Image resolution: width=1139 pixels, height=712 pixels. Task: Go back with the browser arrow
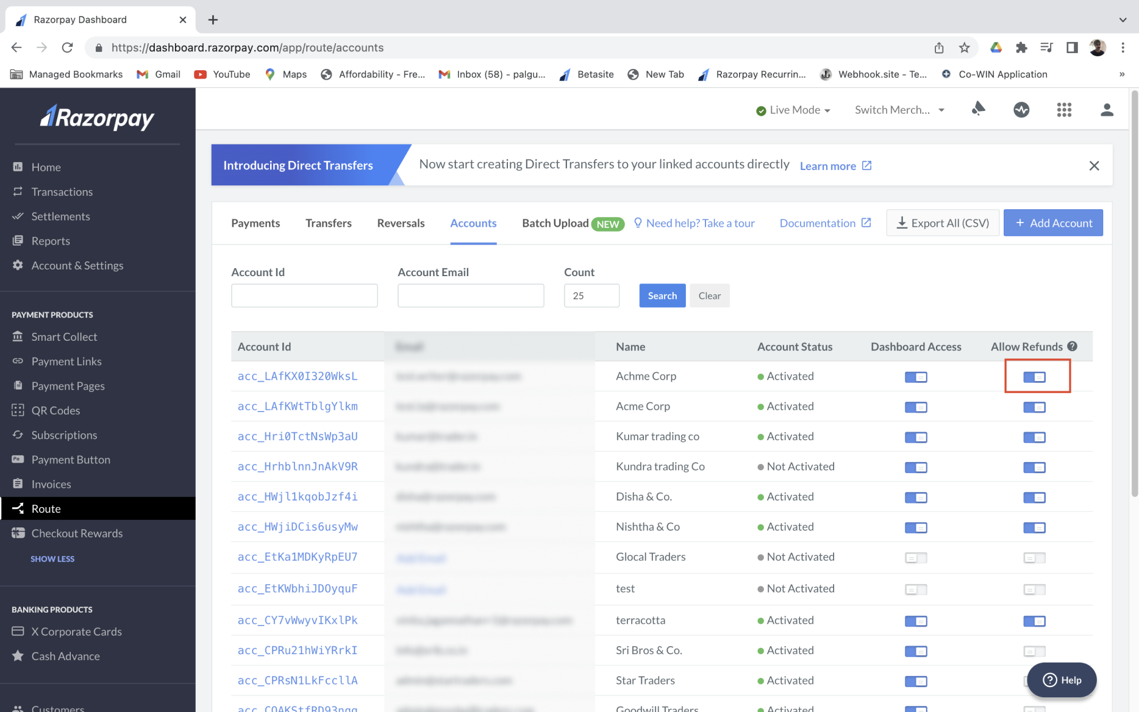tap(16, 48)
